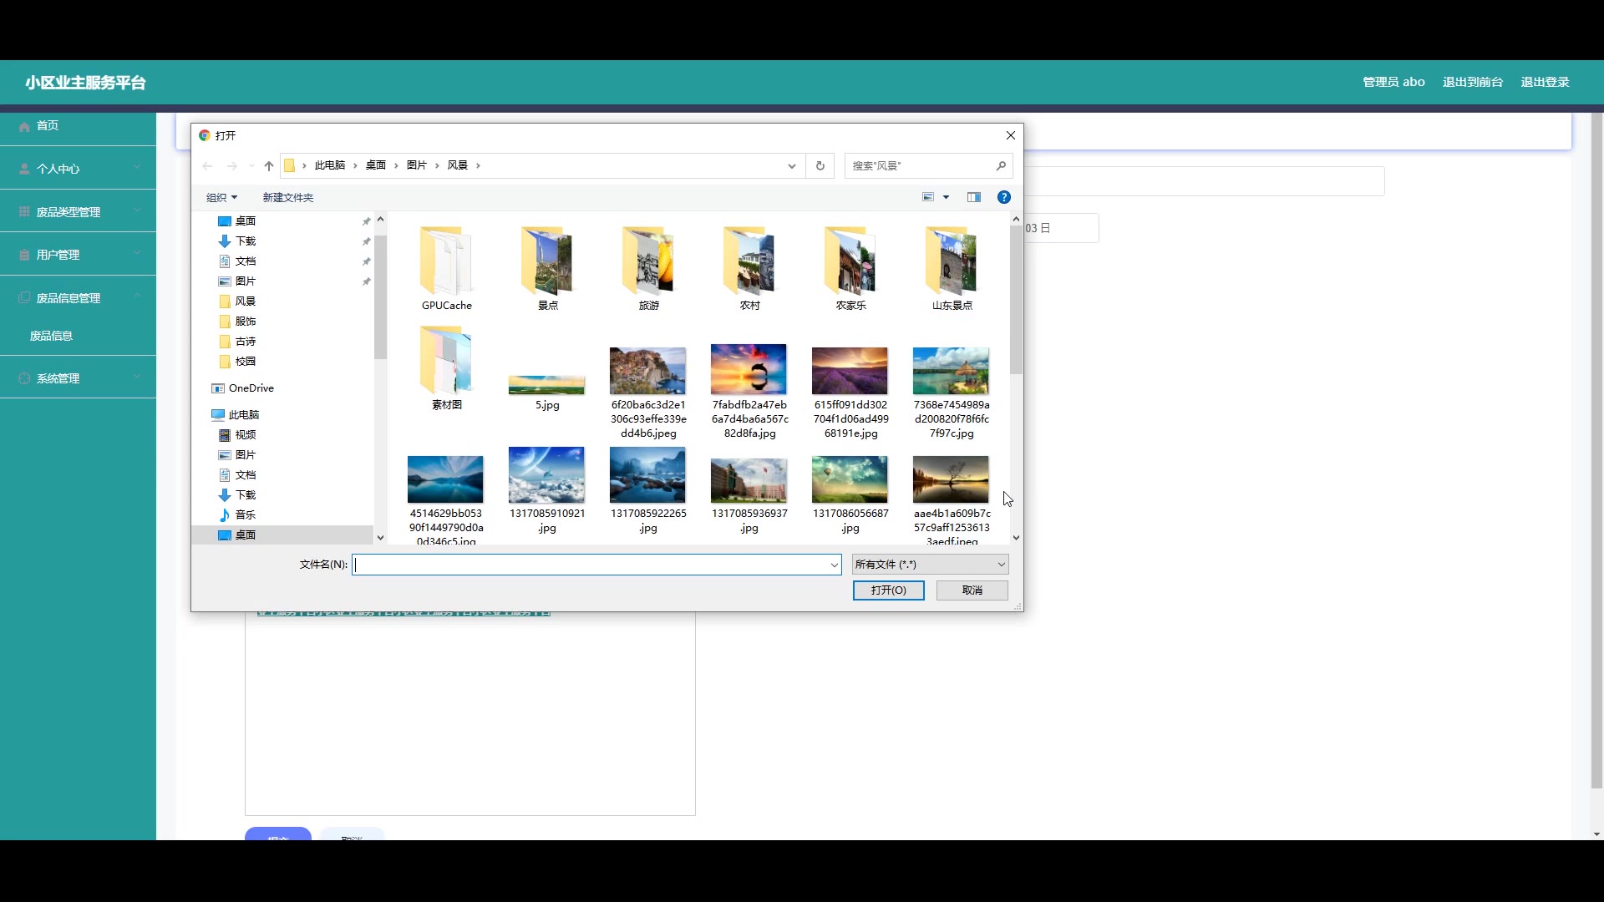
Task: Open file type filter 所有文件 dropdown
Action: pyautogui.click(x=931, y=565)
